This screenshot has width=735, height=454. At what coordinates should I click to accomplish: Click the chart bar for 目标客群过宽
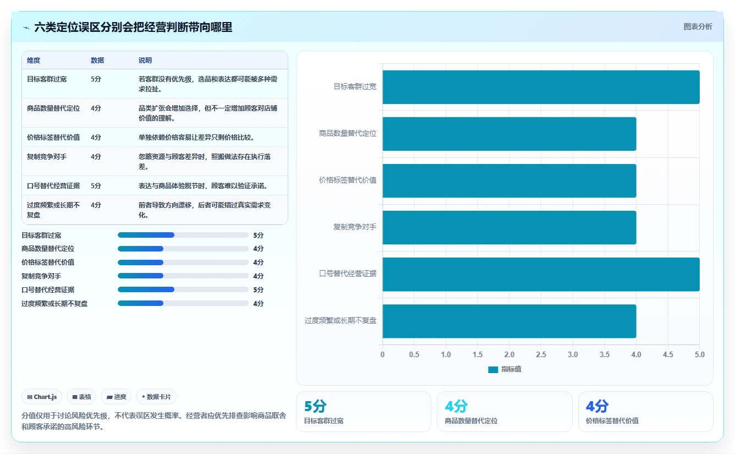pos(541,87)
